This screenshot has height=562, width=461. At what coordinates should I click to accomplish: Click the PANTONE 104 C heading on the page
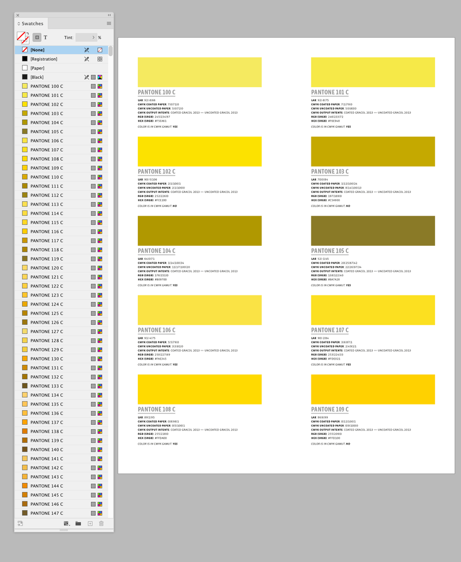pos(156,251)
